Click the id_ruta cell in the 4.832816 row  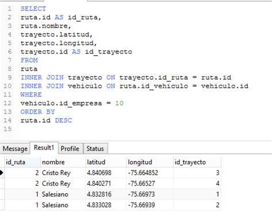pyautogui.click(x=22, y=194)
